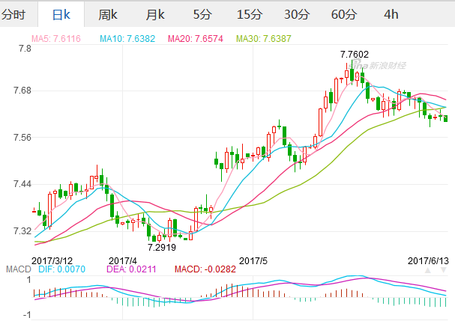Click the MACD: -0.0282 value
455x324 pixels.
[205, 269]
